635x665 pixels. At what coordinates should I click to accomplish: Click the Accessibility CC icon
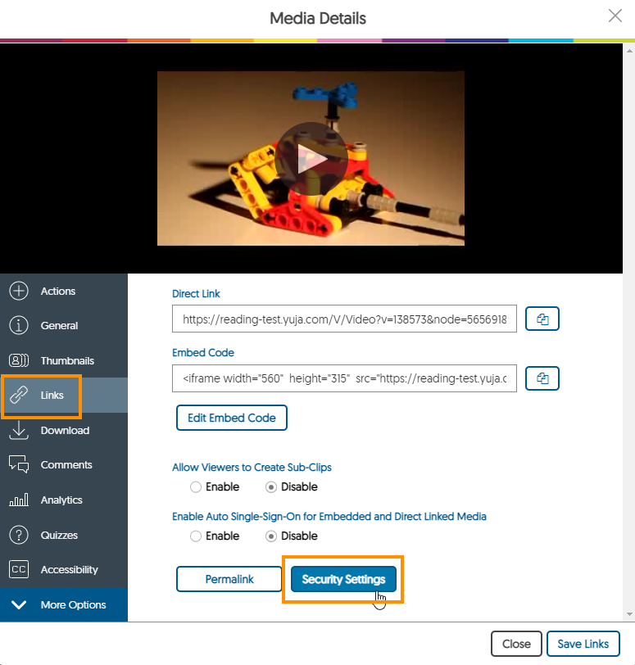[19, 569]
